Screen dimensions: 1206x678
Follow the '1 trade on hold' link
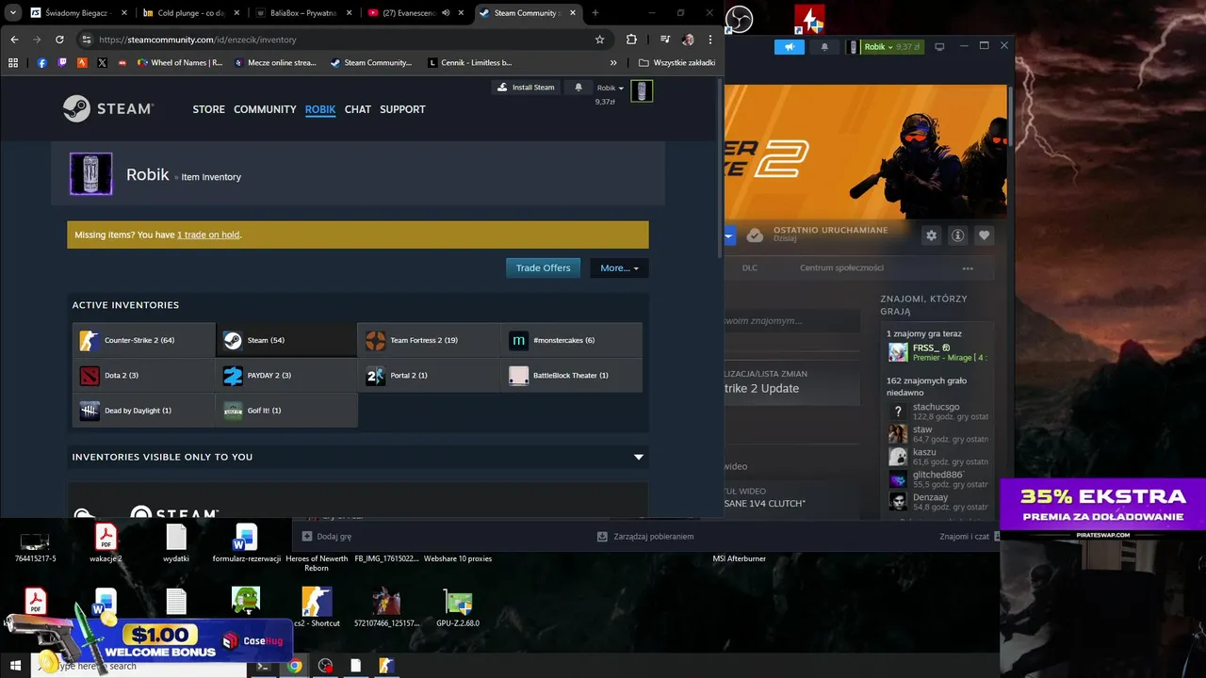coord(208,234)
